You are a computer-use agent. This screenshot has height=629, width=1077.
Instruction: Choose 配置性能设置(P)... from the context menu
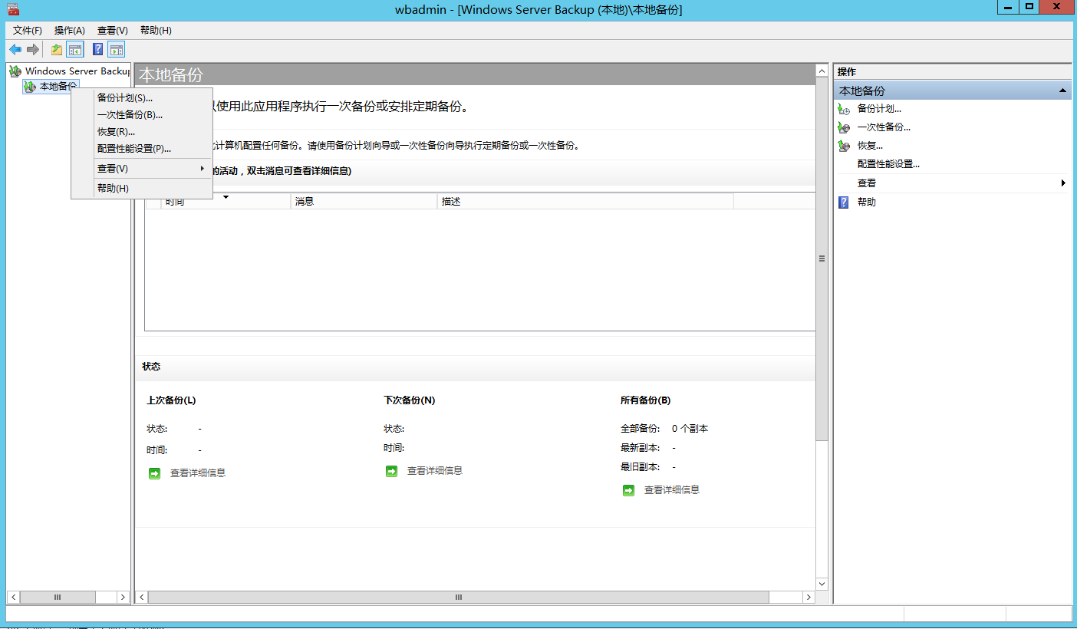coord(142,149)
